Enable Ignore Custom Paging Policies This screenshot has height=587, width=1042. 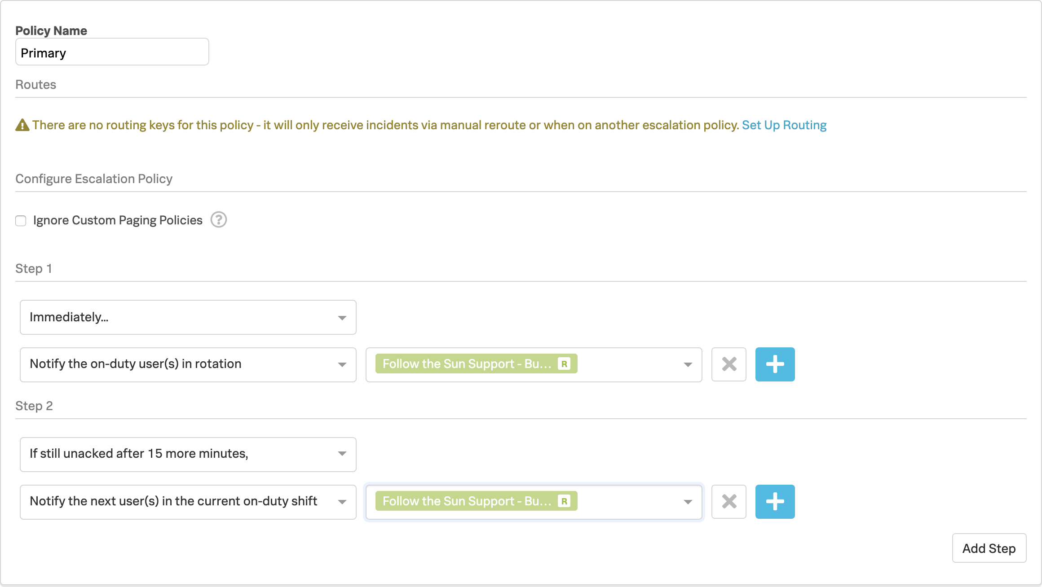click(21, 220)
